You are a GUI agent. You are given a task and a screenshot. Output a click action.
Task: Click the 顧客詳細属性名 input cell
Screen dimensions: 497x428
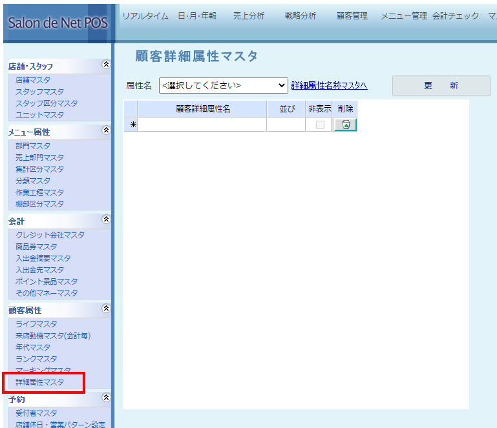202,125
